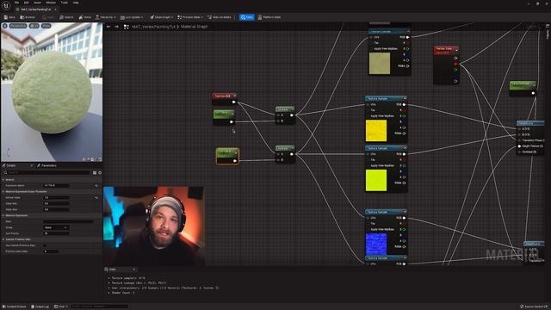This screenshot has width=551, height=310.
Task: Open the Edit menu
Action: [x=27, y=3]
